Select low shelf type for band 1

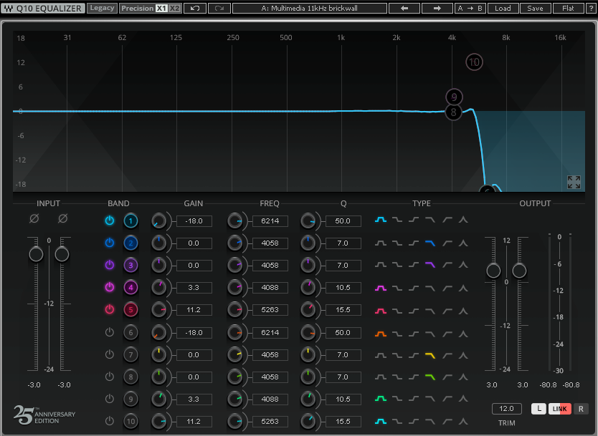(x=397, y=220)
